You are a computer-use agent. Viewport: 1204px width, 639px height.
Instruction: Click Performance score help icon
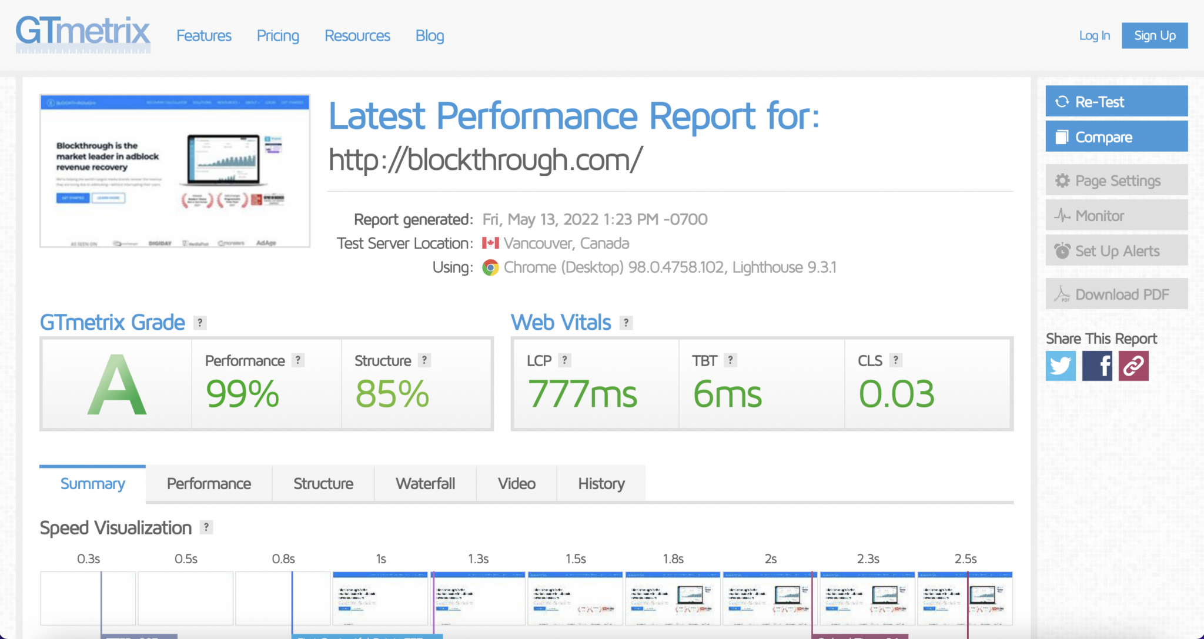(x=298, y=360)
